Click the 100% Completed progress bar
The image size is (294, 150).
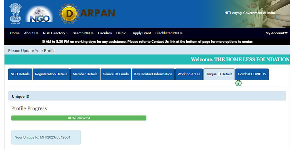coord(79,118)
